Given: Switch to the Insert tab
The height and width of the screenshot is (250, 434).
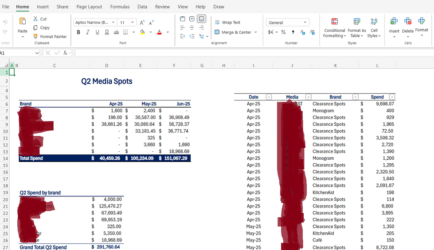Looking at the screenshot, I should [43, 7].
